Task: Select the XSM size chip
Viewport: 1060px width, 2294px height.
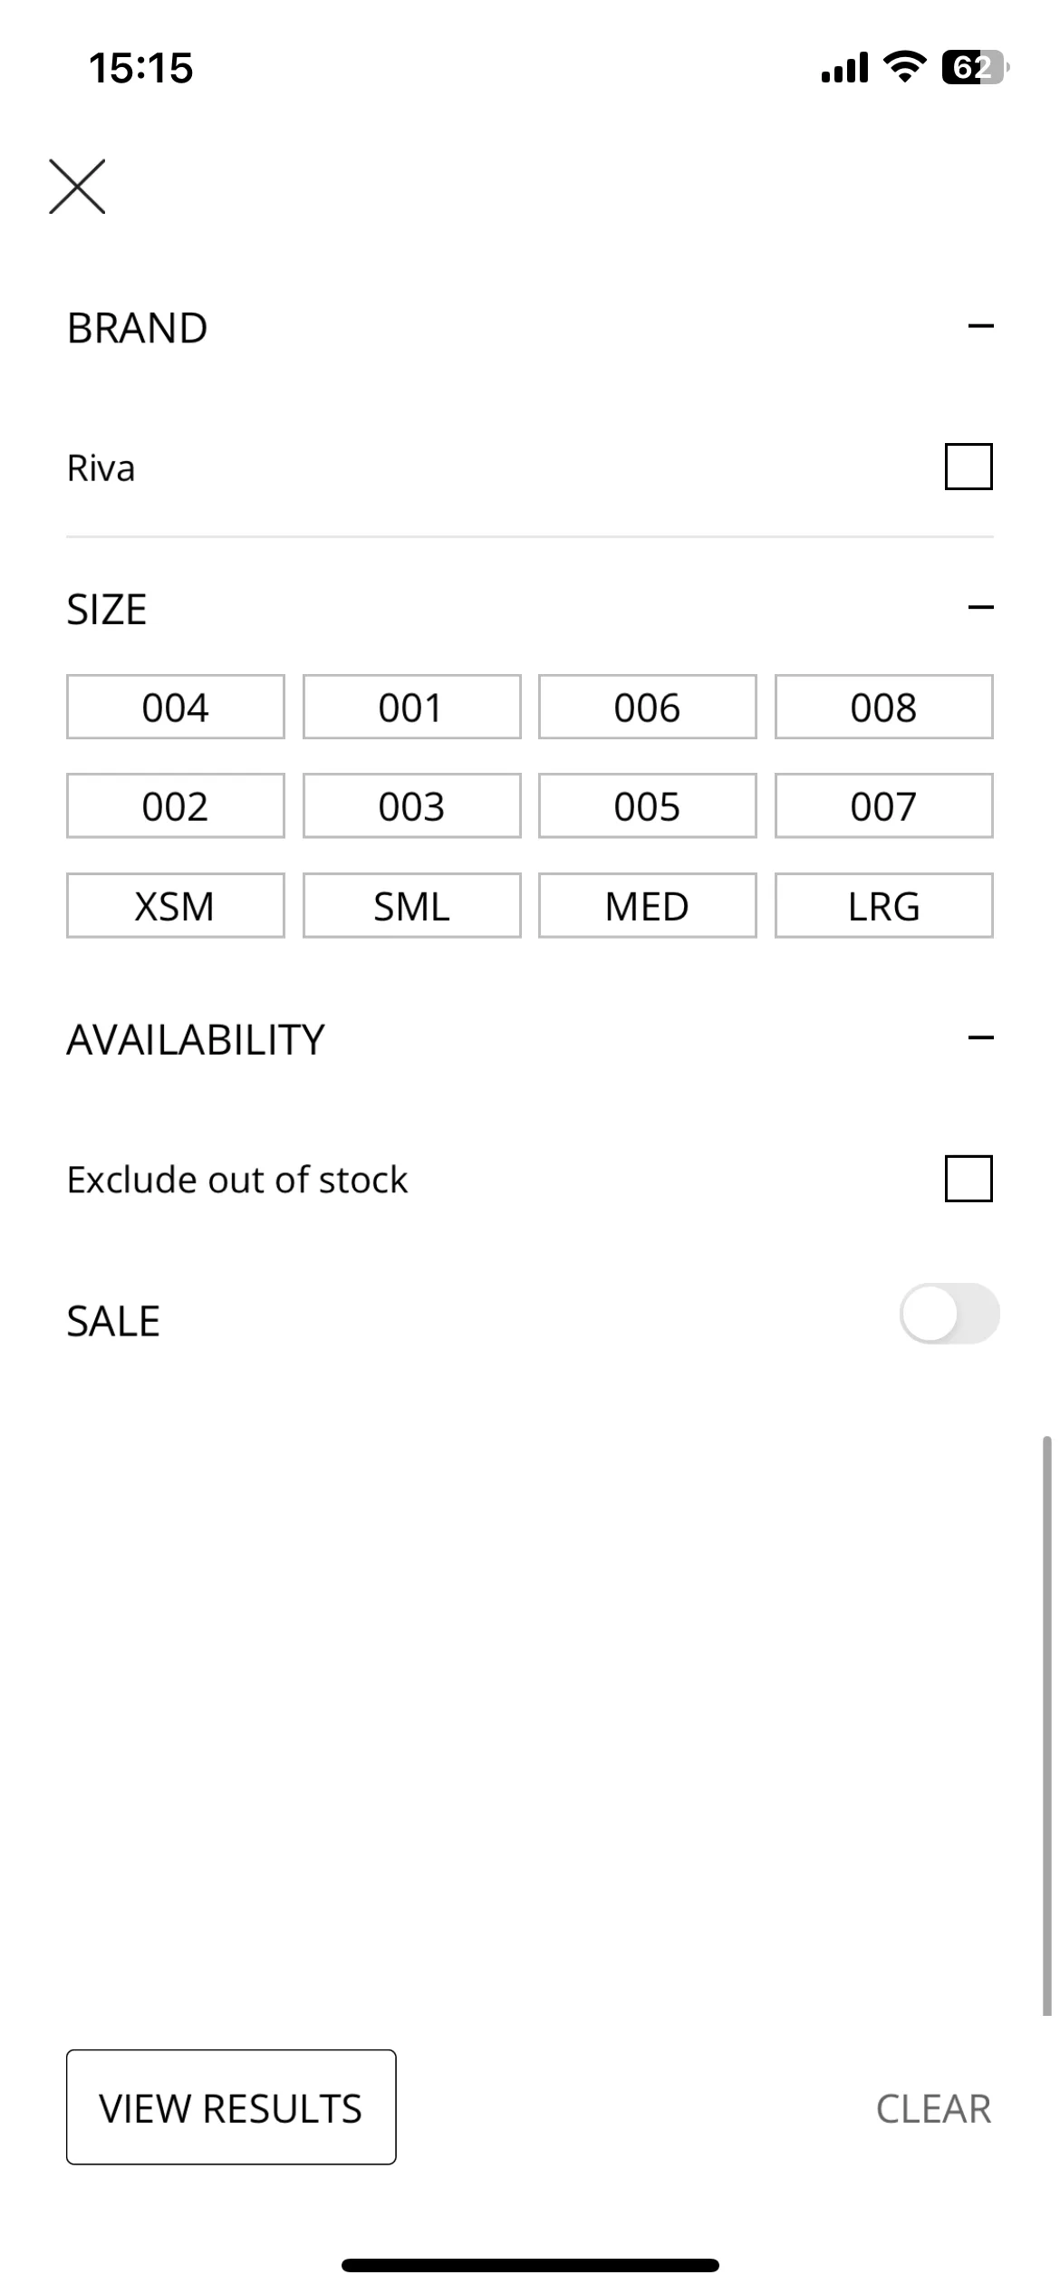Action: point(176,905)
